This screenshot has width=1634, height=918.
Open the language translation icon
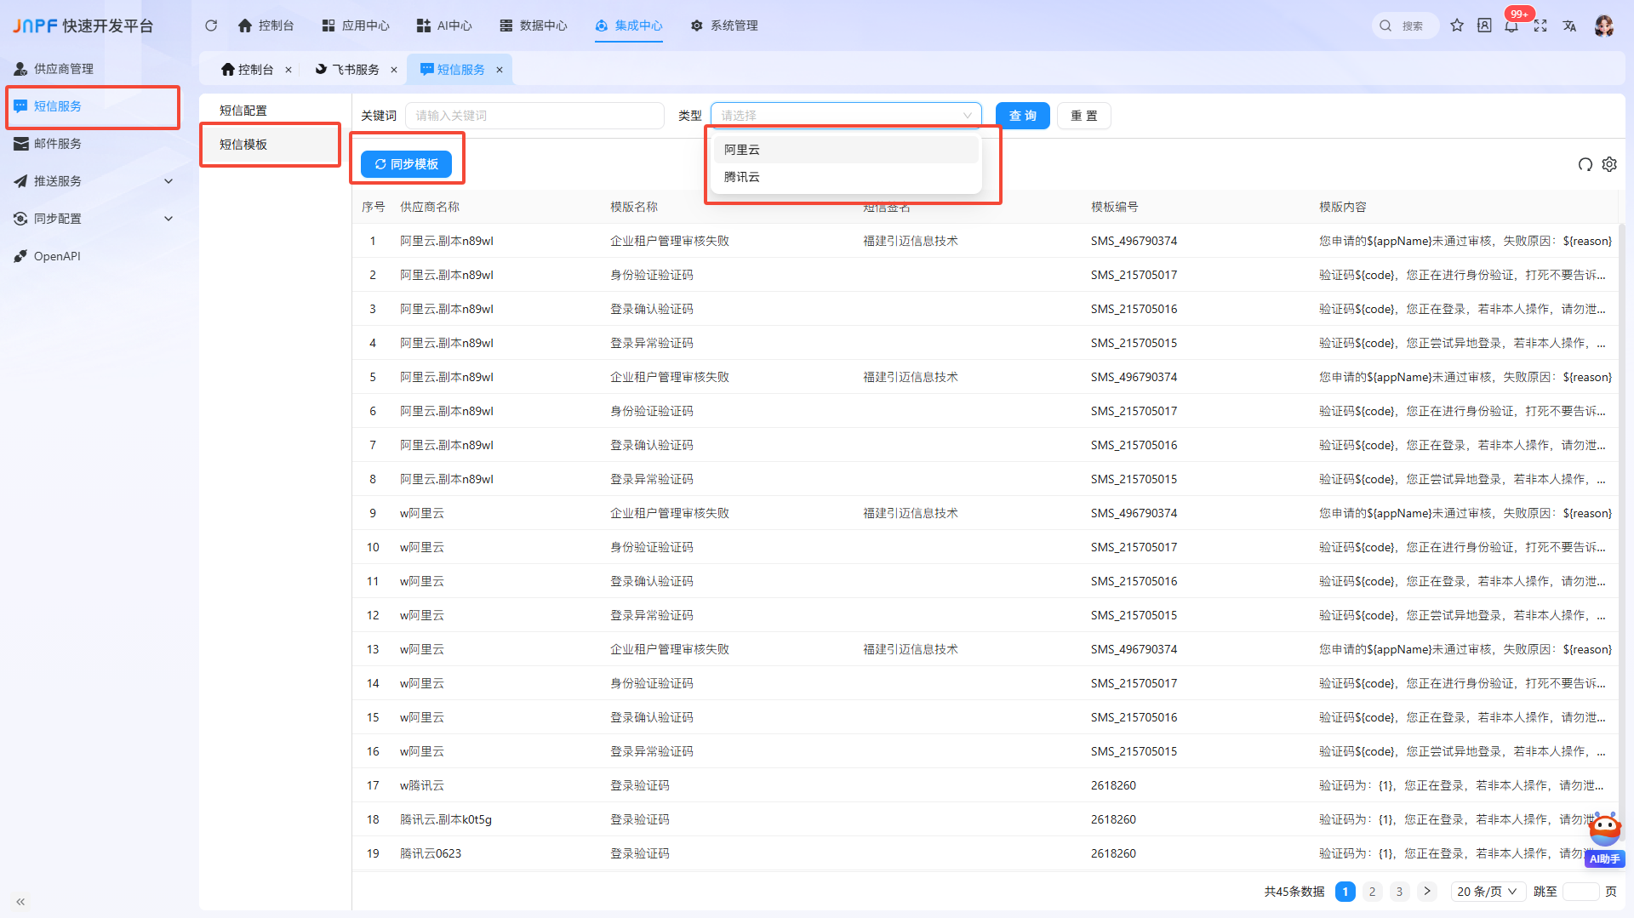[x=1569, y=26]
